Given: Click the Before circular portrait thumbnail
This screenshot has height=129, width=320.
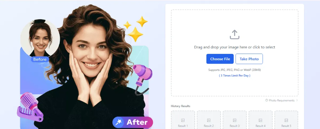Looking at the screenshot, I should (40, 38).
